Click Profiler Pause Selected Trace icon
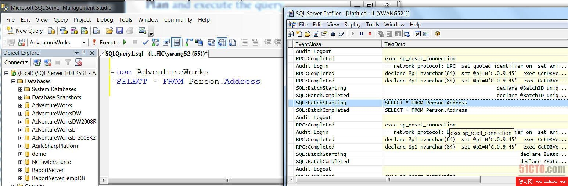 [361, 34]
